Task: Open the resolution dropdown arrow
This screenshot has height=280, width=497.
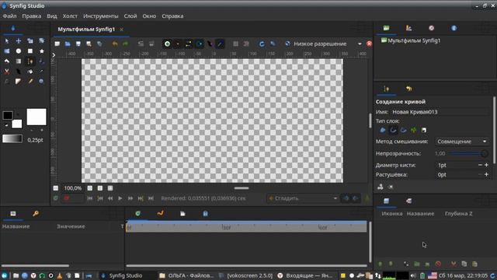Action: [360, 44]
